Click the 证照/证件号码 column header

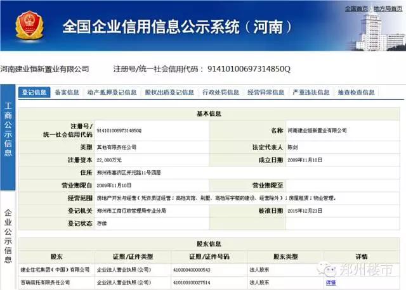pos(209,256)
